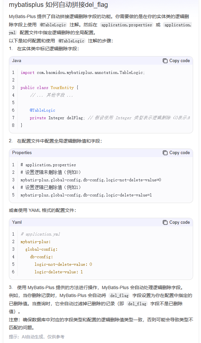This screenshot has width=201, height=343.
Task: Click the "提示：AI自动生成，仅供参考" disclaimer text
Action: [x=37, y=337]
